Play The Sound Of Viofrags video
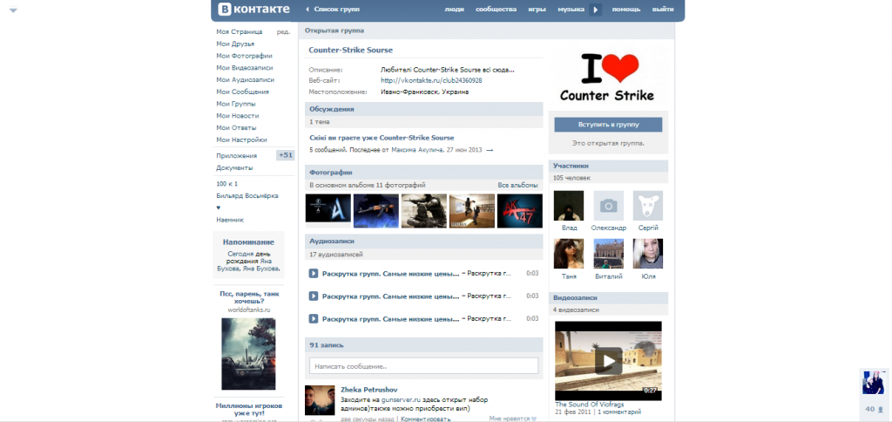 pyautogui.click(x=608, y=360)
